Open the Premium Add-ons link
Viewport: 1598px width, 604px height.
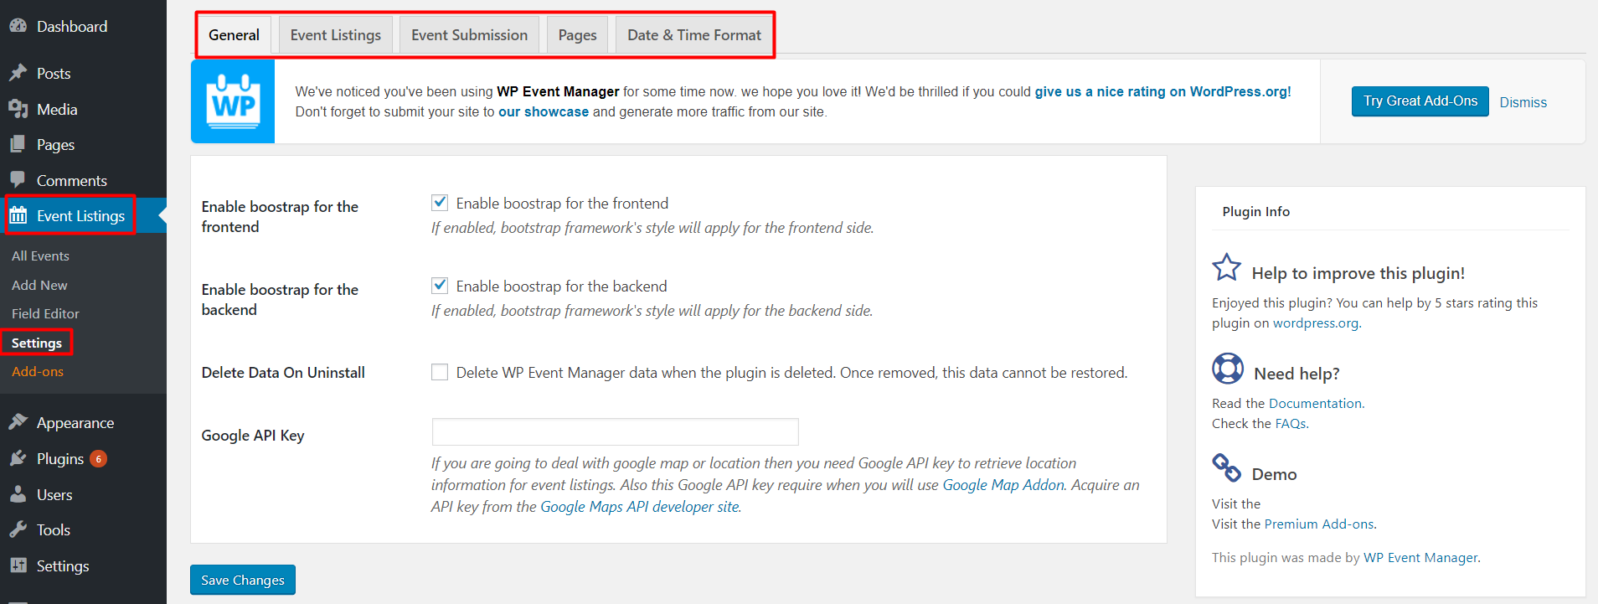tap(1319, 524)
